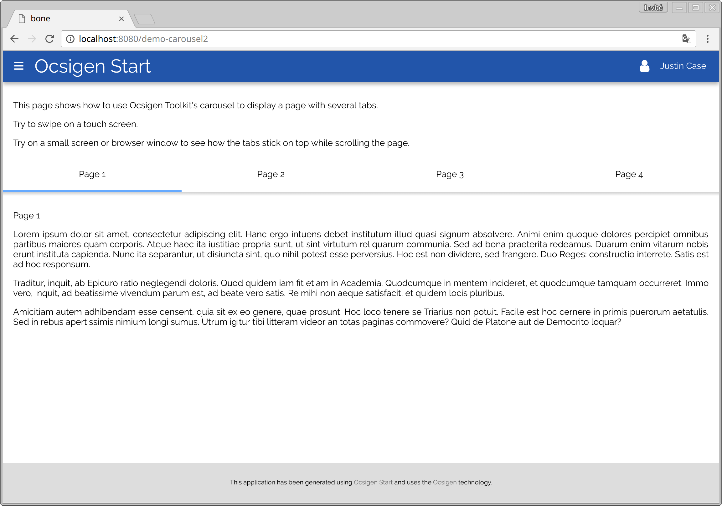This screenshot has height=506, width=722.
Task: Click the browser forward arrow
Action: tap(32, 39)
